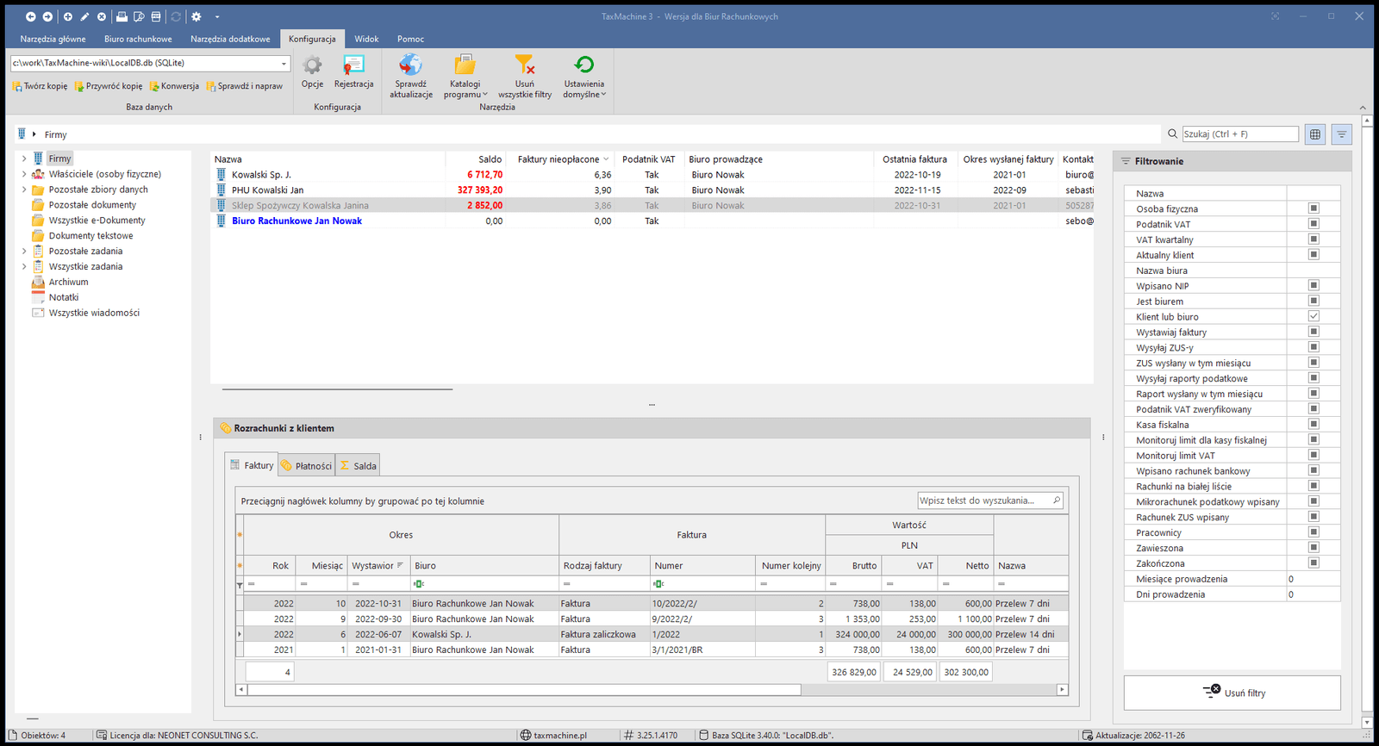Viewport: 1379px width, 746px height.
Task: Toggle the filter panel icon near search
Action: (1341, 134)
